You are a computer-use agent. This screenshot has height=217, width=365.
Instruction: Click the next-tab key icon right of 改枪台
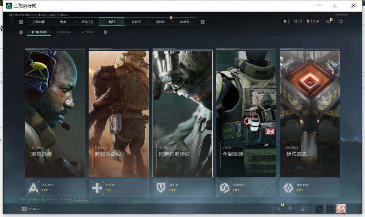coord(203,22)
